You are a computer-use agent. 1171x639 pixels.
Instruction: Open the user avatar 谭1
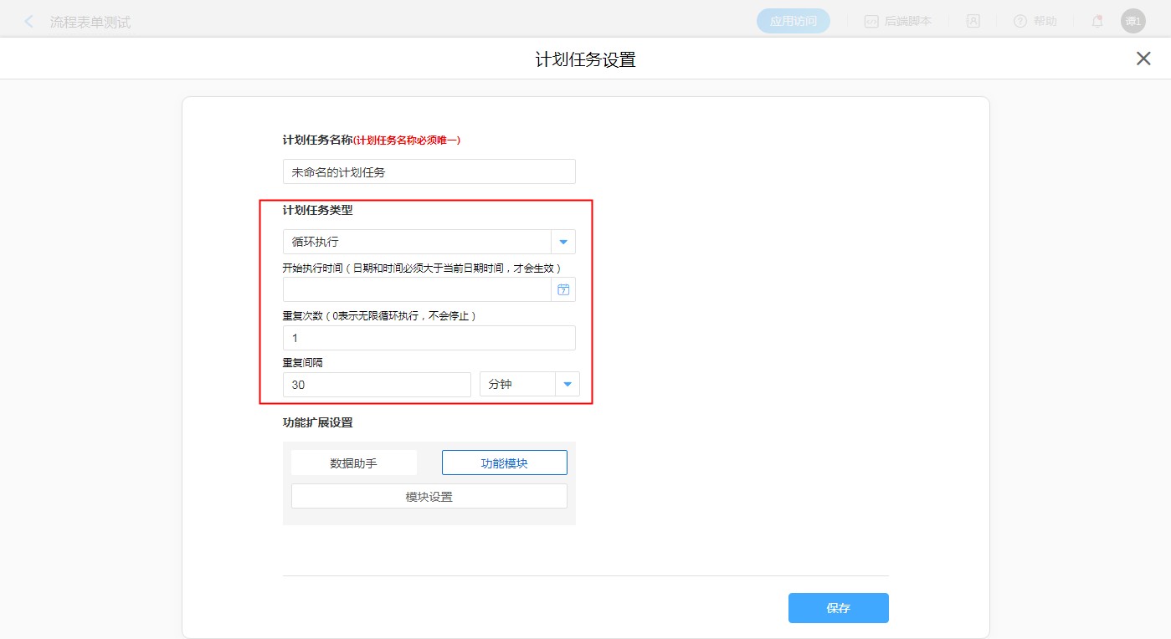coord(1132,22)
